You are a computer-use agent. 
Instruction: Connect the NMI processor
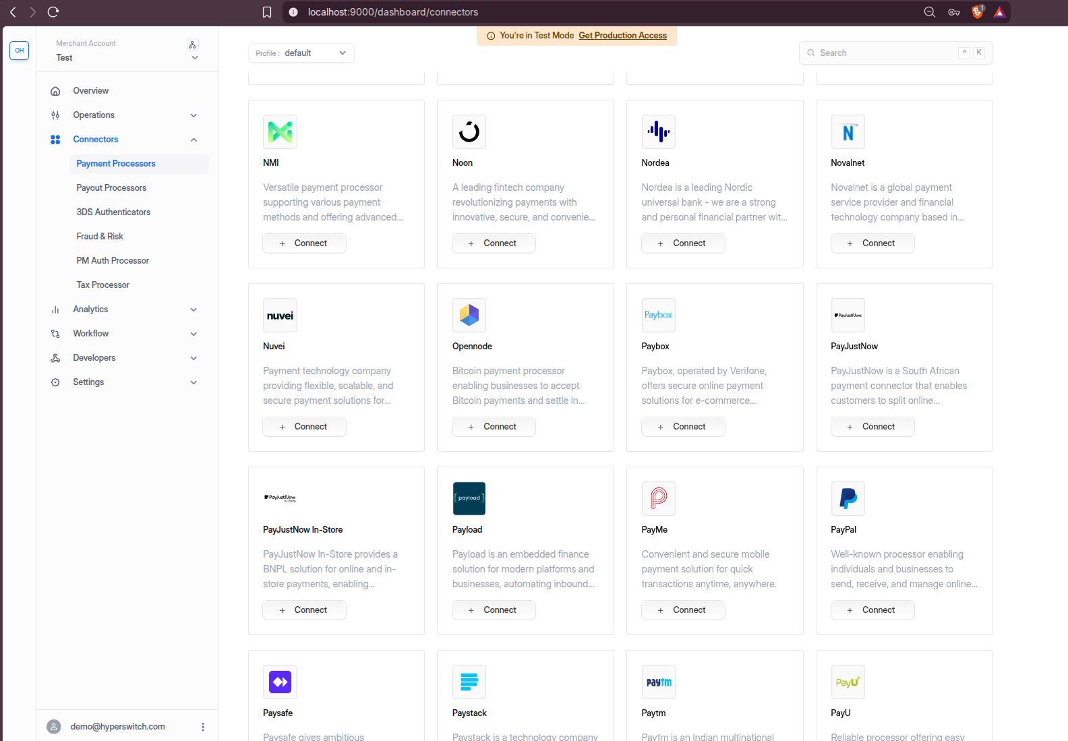click(x=304, y=243)
